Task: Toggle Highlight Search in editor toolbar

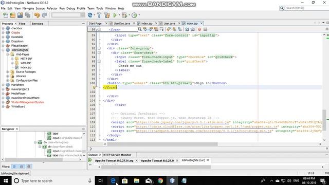Action: pos(156,29)
